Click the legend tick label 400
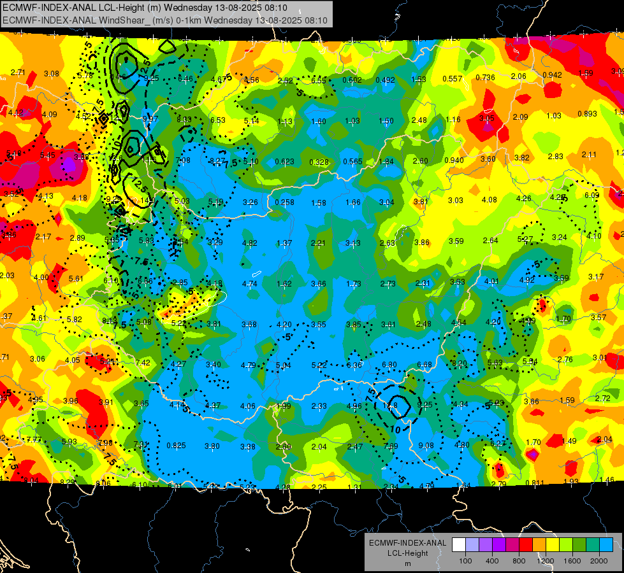This screenshot has height=573, width=624. pos(492,561)
